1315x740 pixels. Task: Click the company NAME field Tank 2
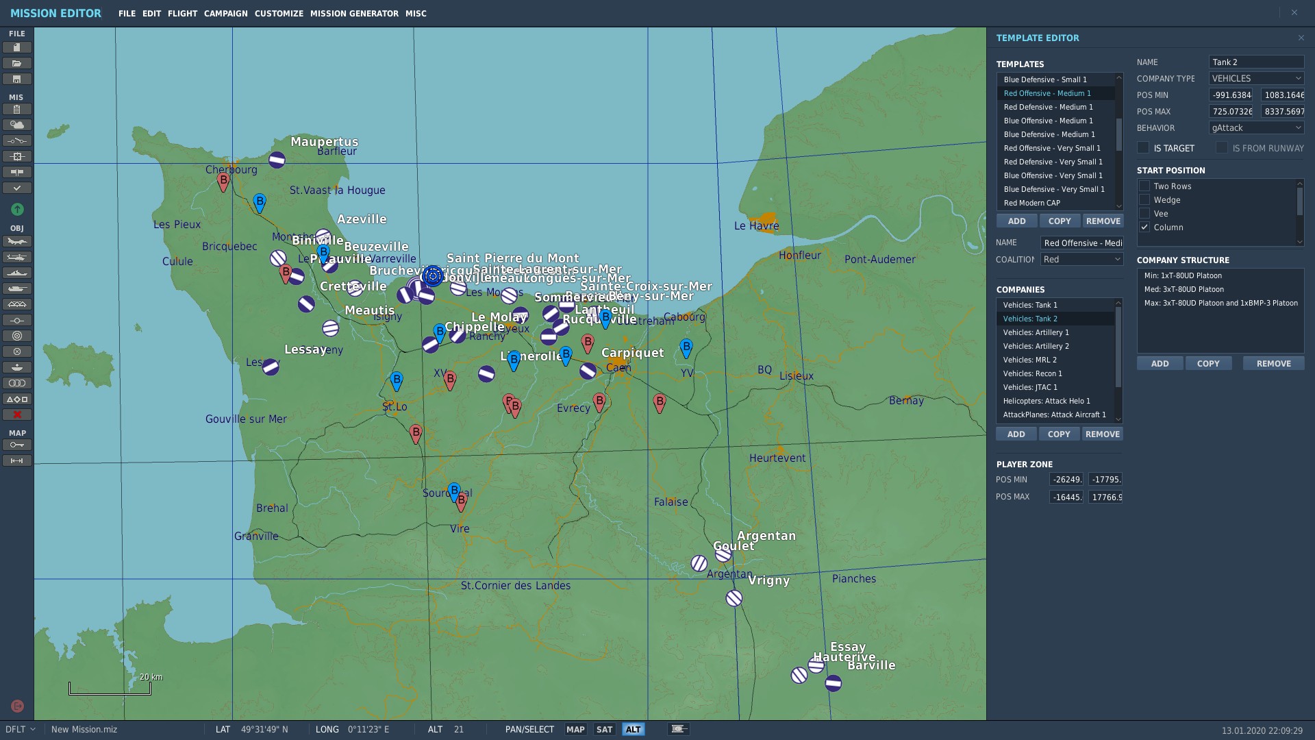coord(1256,62)
